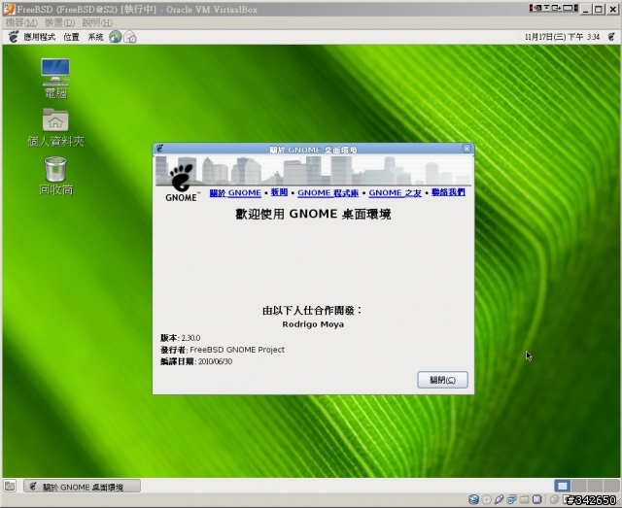Click the show desktop button in bottom panel
Screen dimensions: 622x508
point(10,486)
